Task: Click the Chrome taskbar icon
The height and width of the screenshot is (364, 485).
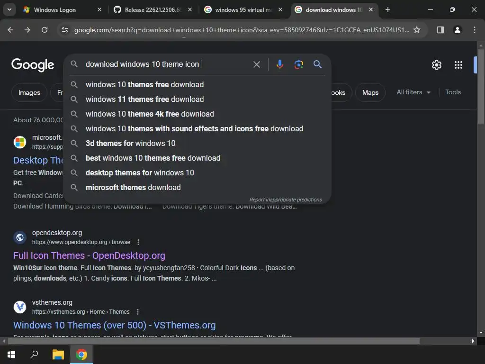Action: [x=81, y=355]
